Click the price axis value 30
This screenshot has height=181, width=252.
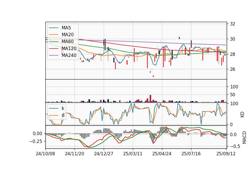(x=232, y=39)
